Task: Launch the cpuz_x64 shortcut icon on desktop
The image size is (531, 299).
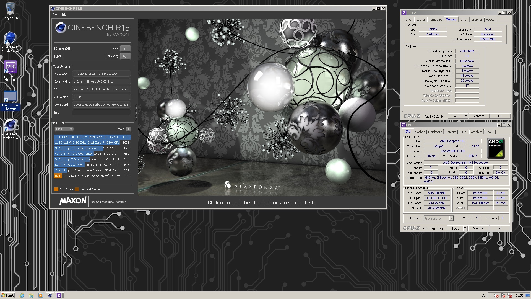Action: 10,71
